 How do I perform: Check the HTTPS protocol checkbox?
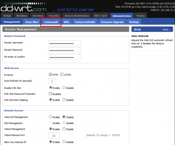tap(62, 74)
